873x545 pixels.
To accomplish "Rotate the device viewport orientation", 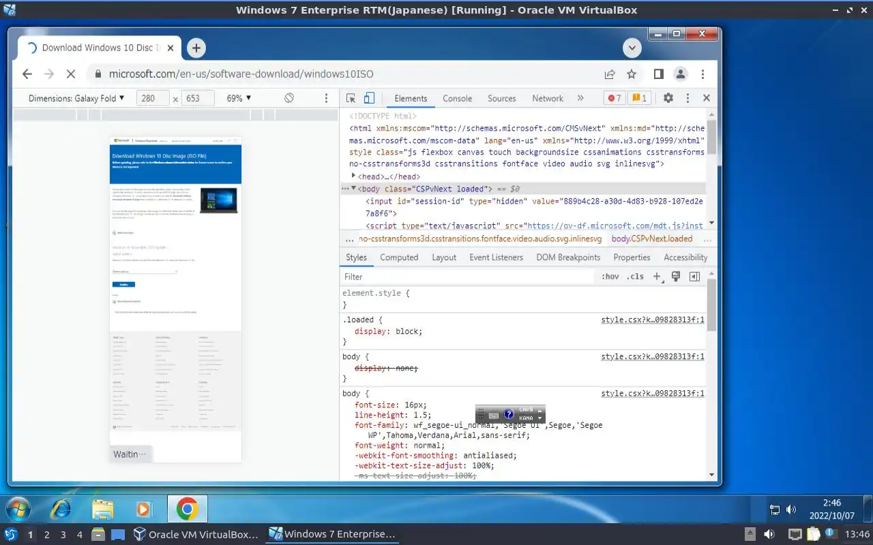I will (289, 98).
